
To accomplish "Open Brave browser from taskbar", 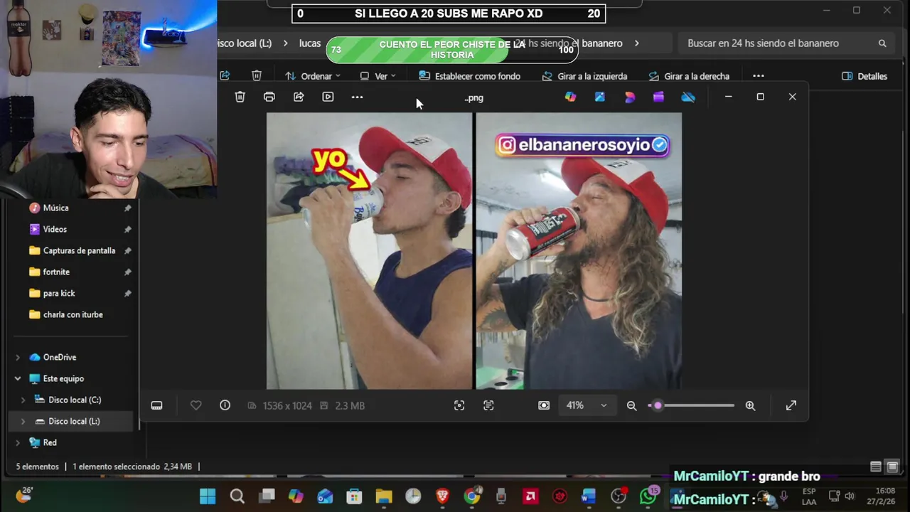I will click(442, 496).
